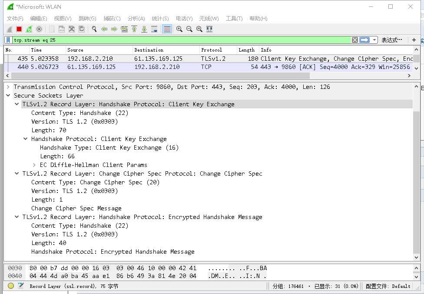Zoom out main window text
Screen dimensions: 424x294
(x=189, y=29)
